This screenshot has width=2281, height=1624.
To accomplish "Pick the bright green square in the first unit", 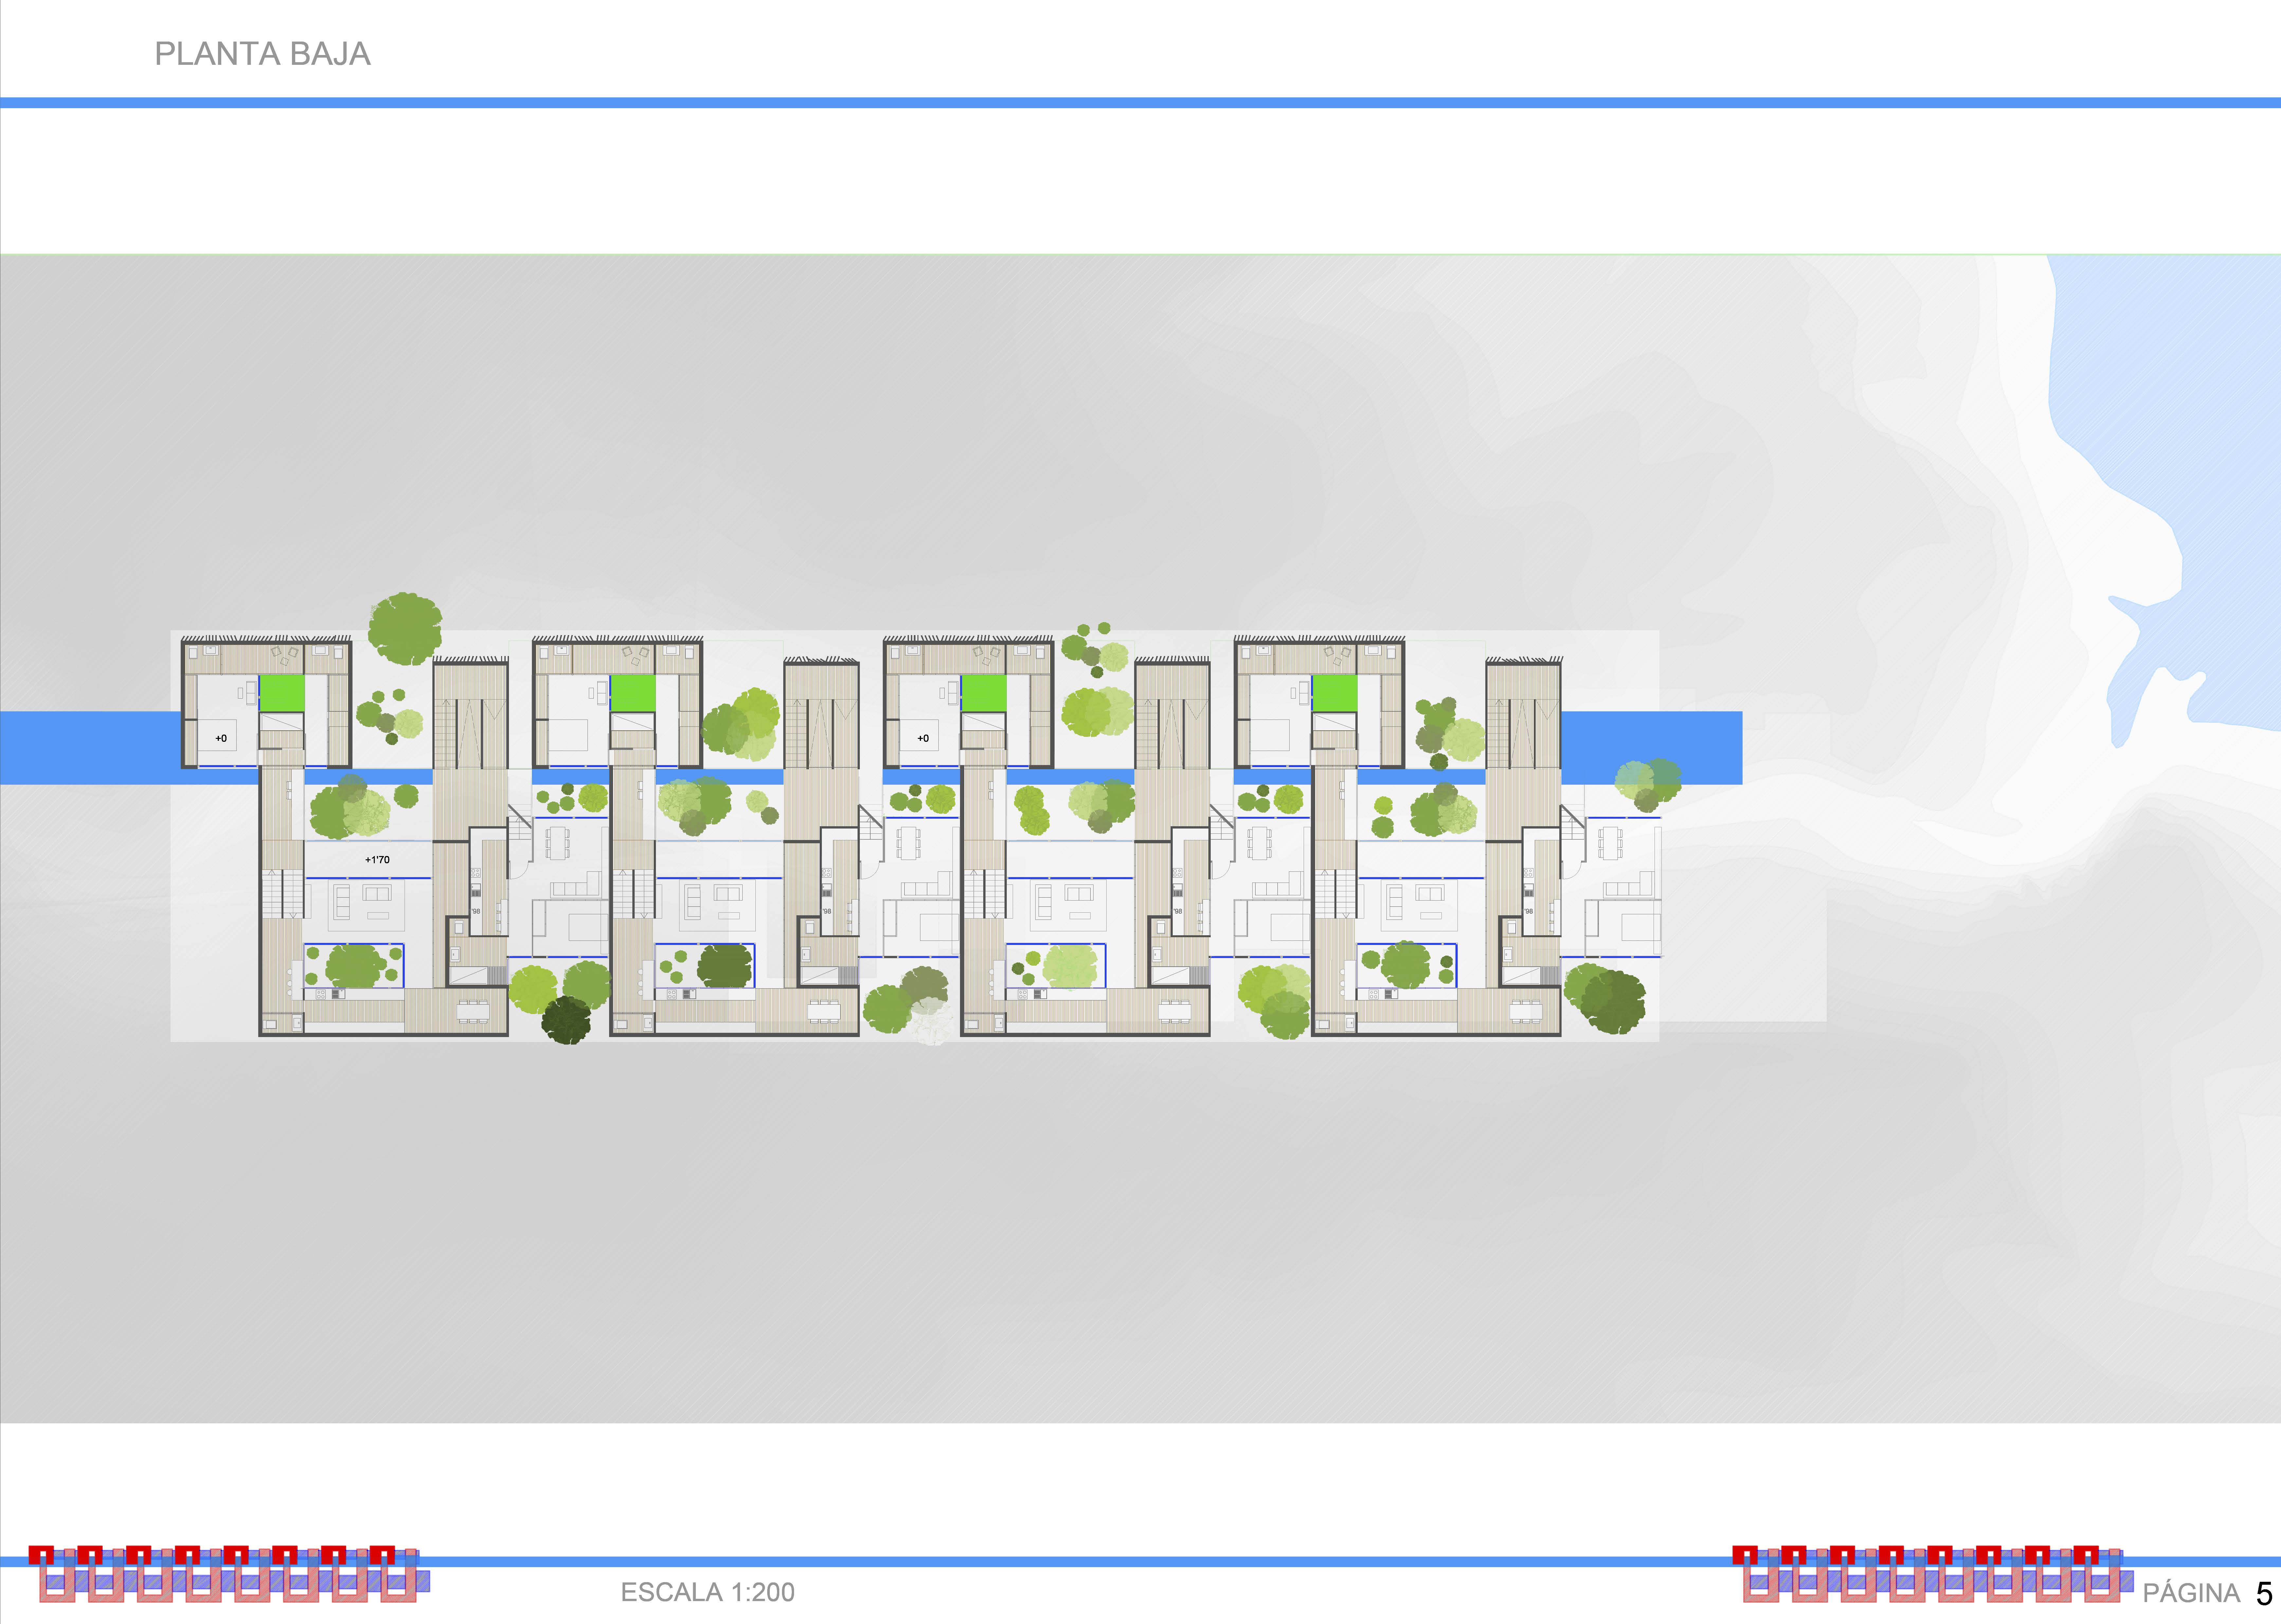I will click(282, 693).
